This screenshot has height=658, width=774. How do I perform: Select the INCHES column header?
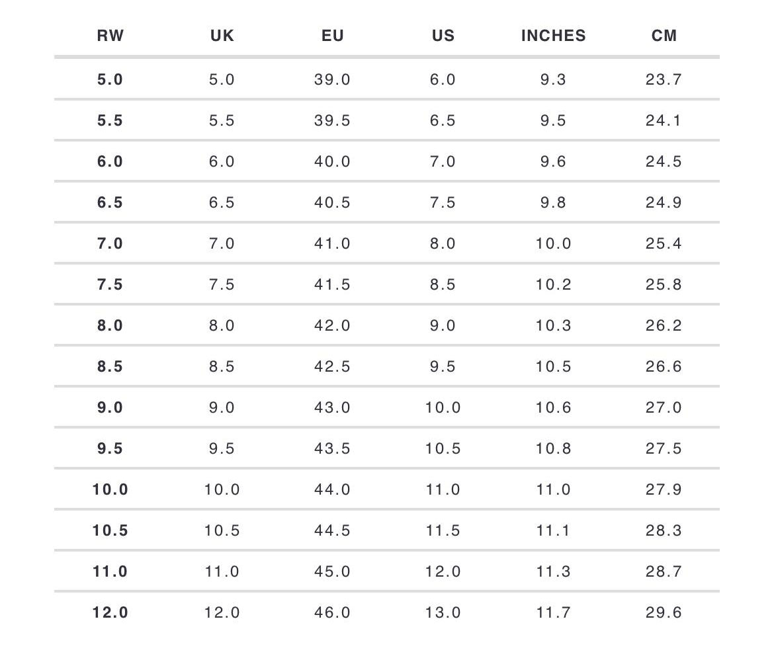point(553,36)
